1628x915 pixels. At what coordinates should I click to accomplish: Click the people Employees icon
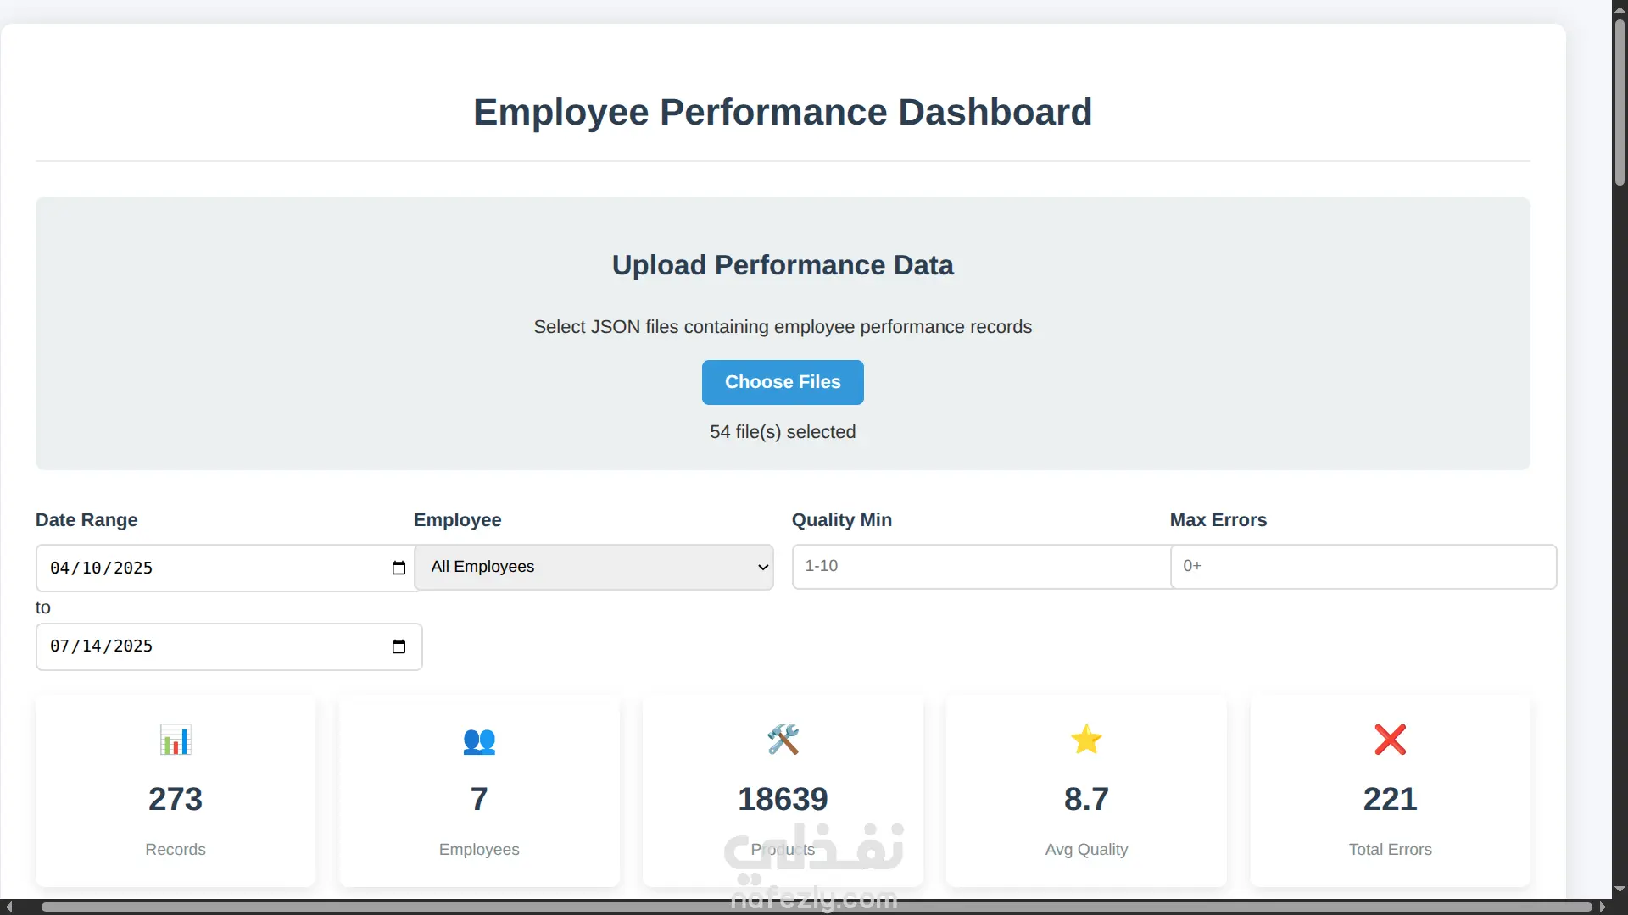[x=479, y=740]
